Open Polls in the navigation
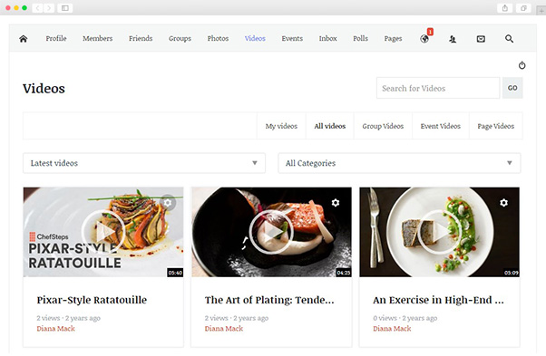546x356 pixels. pyautogui.click(x=360, y=39)
